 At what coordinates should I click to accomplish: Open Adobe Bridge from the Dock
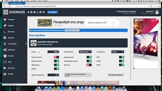(110, 88)
